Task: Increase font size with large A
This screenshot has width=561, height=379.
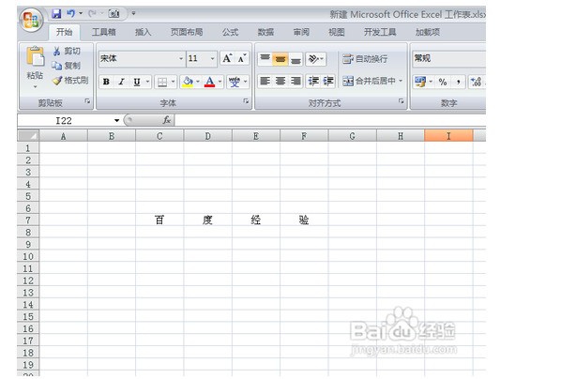Action: [227, 58]
